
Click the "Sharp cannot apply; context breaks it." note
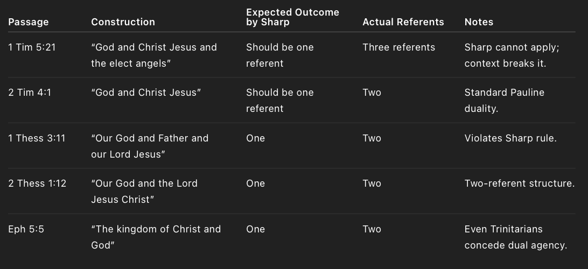tap(512, 55)
